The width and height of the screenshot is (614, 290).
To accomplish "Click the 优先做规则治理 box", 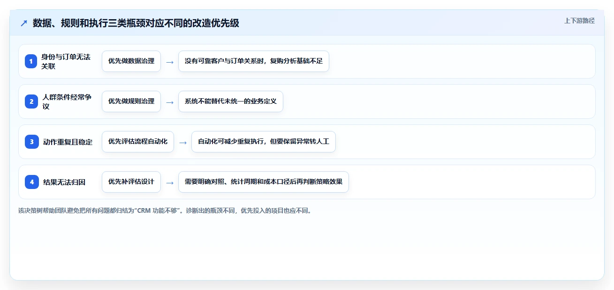I will click(x=131, y=101).
